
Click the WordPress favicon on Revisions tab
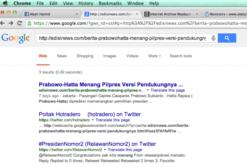click(x=207, y=14)
